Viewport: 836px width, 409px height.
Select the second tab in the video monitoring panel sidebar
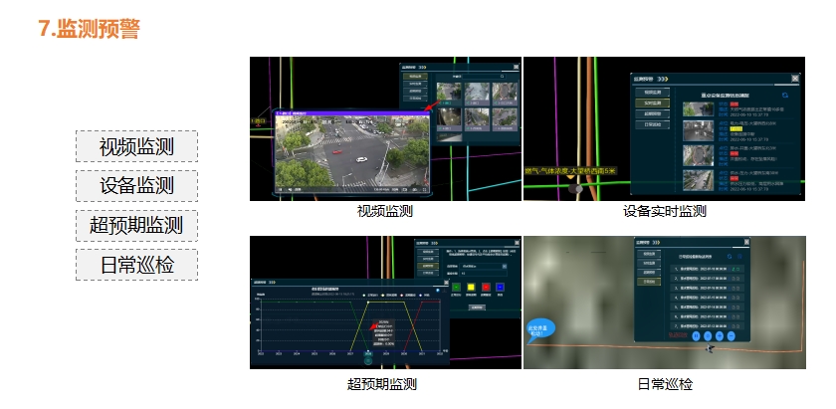tap(415, 84)
